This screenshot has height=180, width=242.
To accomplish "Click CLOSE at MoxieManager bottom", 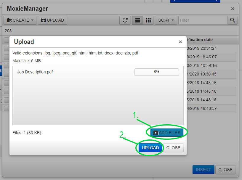I will [225, 170].
